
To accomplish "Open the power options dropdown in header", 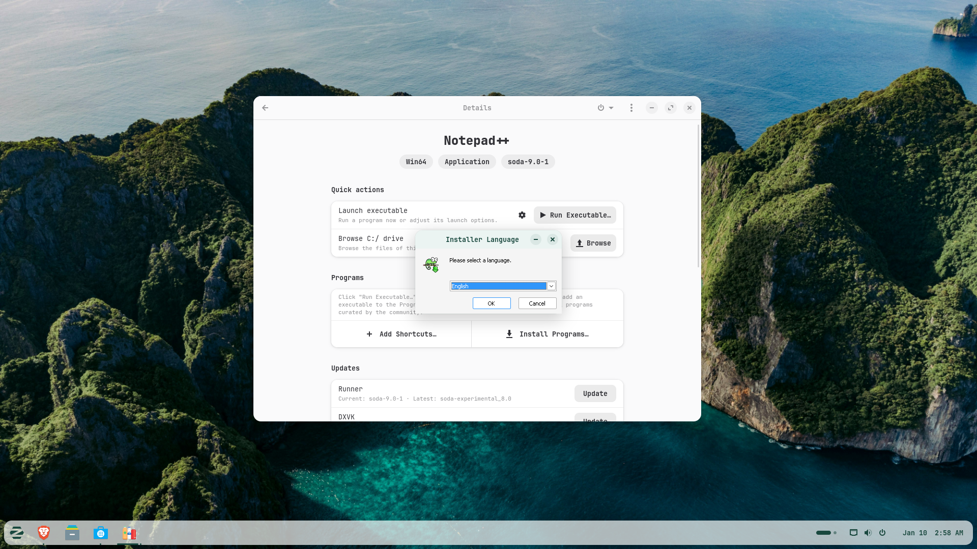I will tap(605, 108).
